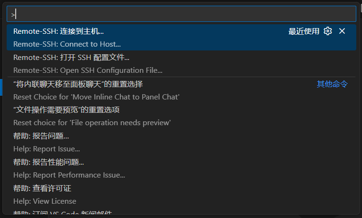Run 帮助: 查看许可证 command

pos(42,188)
